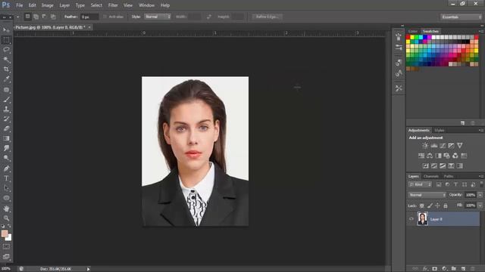Select the Gradient tool
This screenshot has width=485, height=272.
(6, 138)
